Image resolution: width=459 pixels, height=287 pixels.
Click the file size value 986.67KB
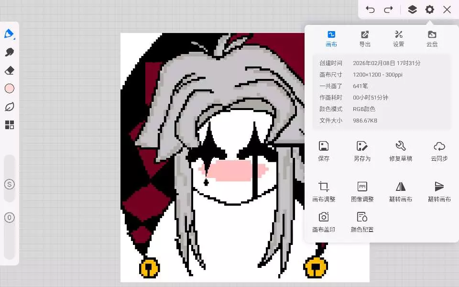point(365,121)
